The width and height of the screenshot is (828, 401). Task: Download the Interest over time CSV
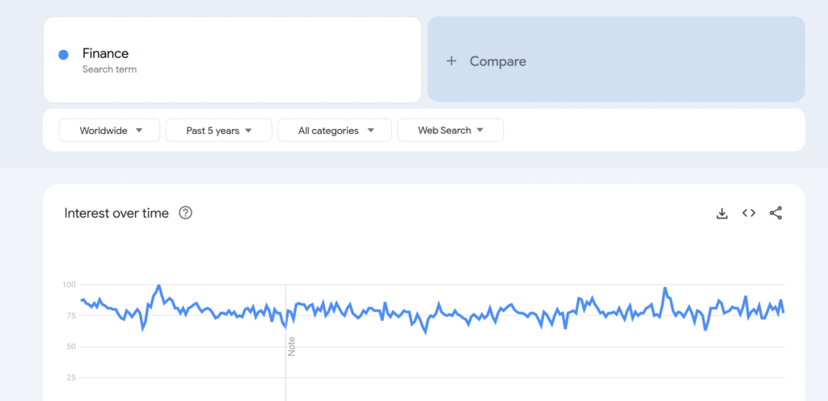pyautogui.click(x=722, y=213)
